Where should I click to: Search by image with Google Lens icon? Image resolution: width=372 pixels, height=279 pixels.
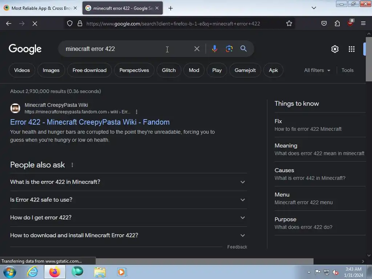tap(229, 49)
